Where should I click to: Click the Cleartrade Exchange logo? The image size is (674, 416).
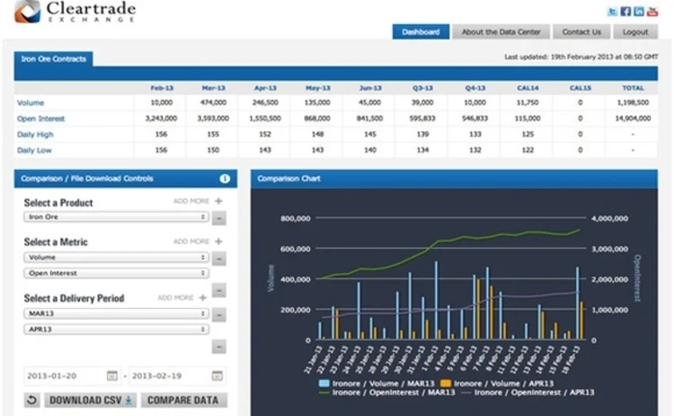75,12
